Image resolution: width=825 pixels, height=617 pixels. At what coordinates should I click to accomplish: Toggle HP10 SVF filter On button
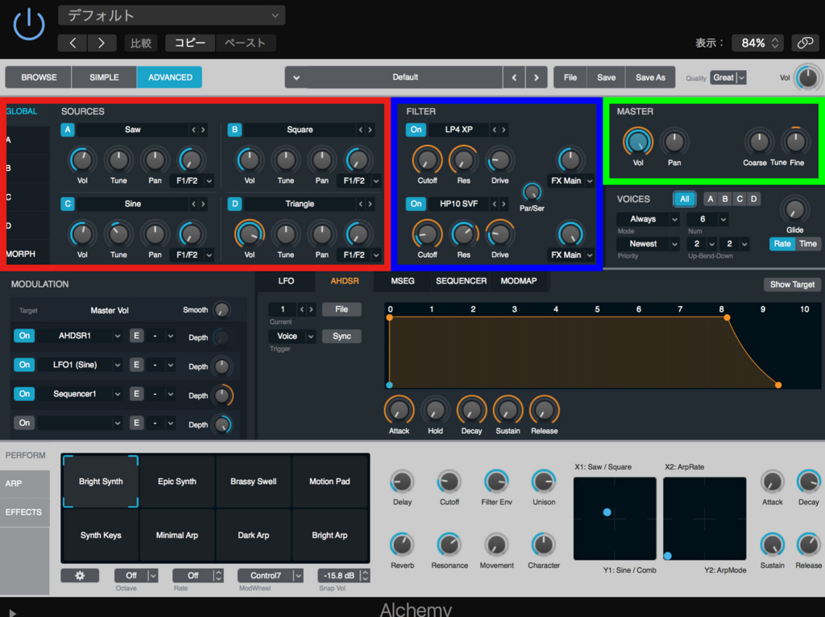[416, 204]
